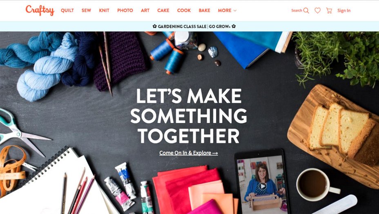The height and width of the screenshot is (214, 379).
Task: Open the QUILT category
Action: pyautogui.click(x=67, y=10)
